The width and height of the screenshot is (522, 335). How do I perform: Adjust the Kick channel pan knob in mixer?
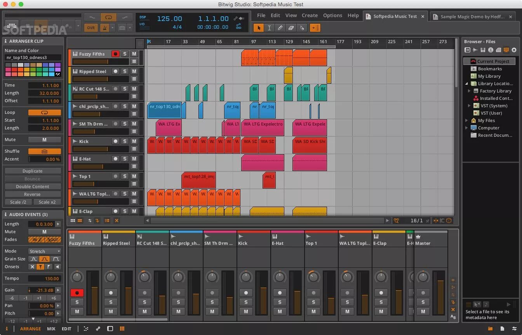coord(246,277)
